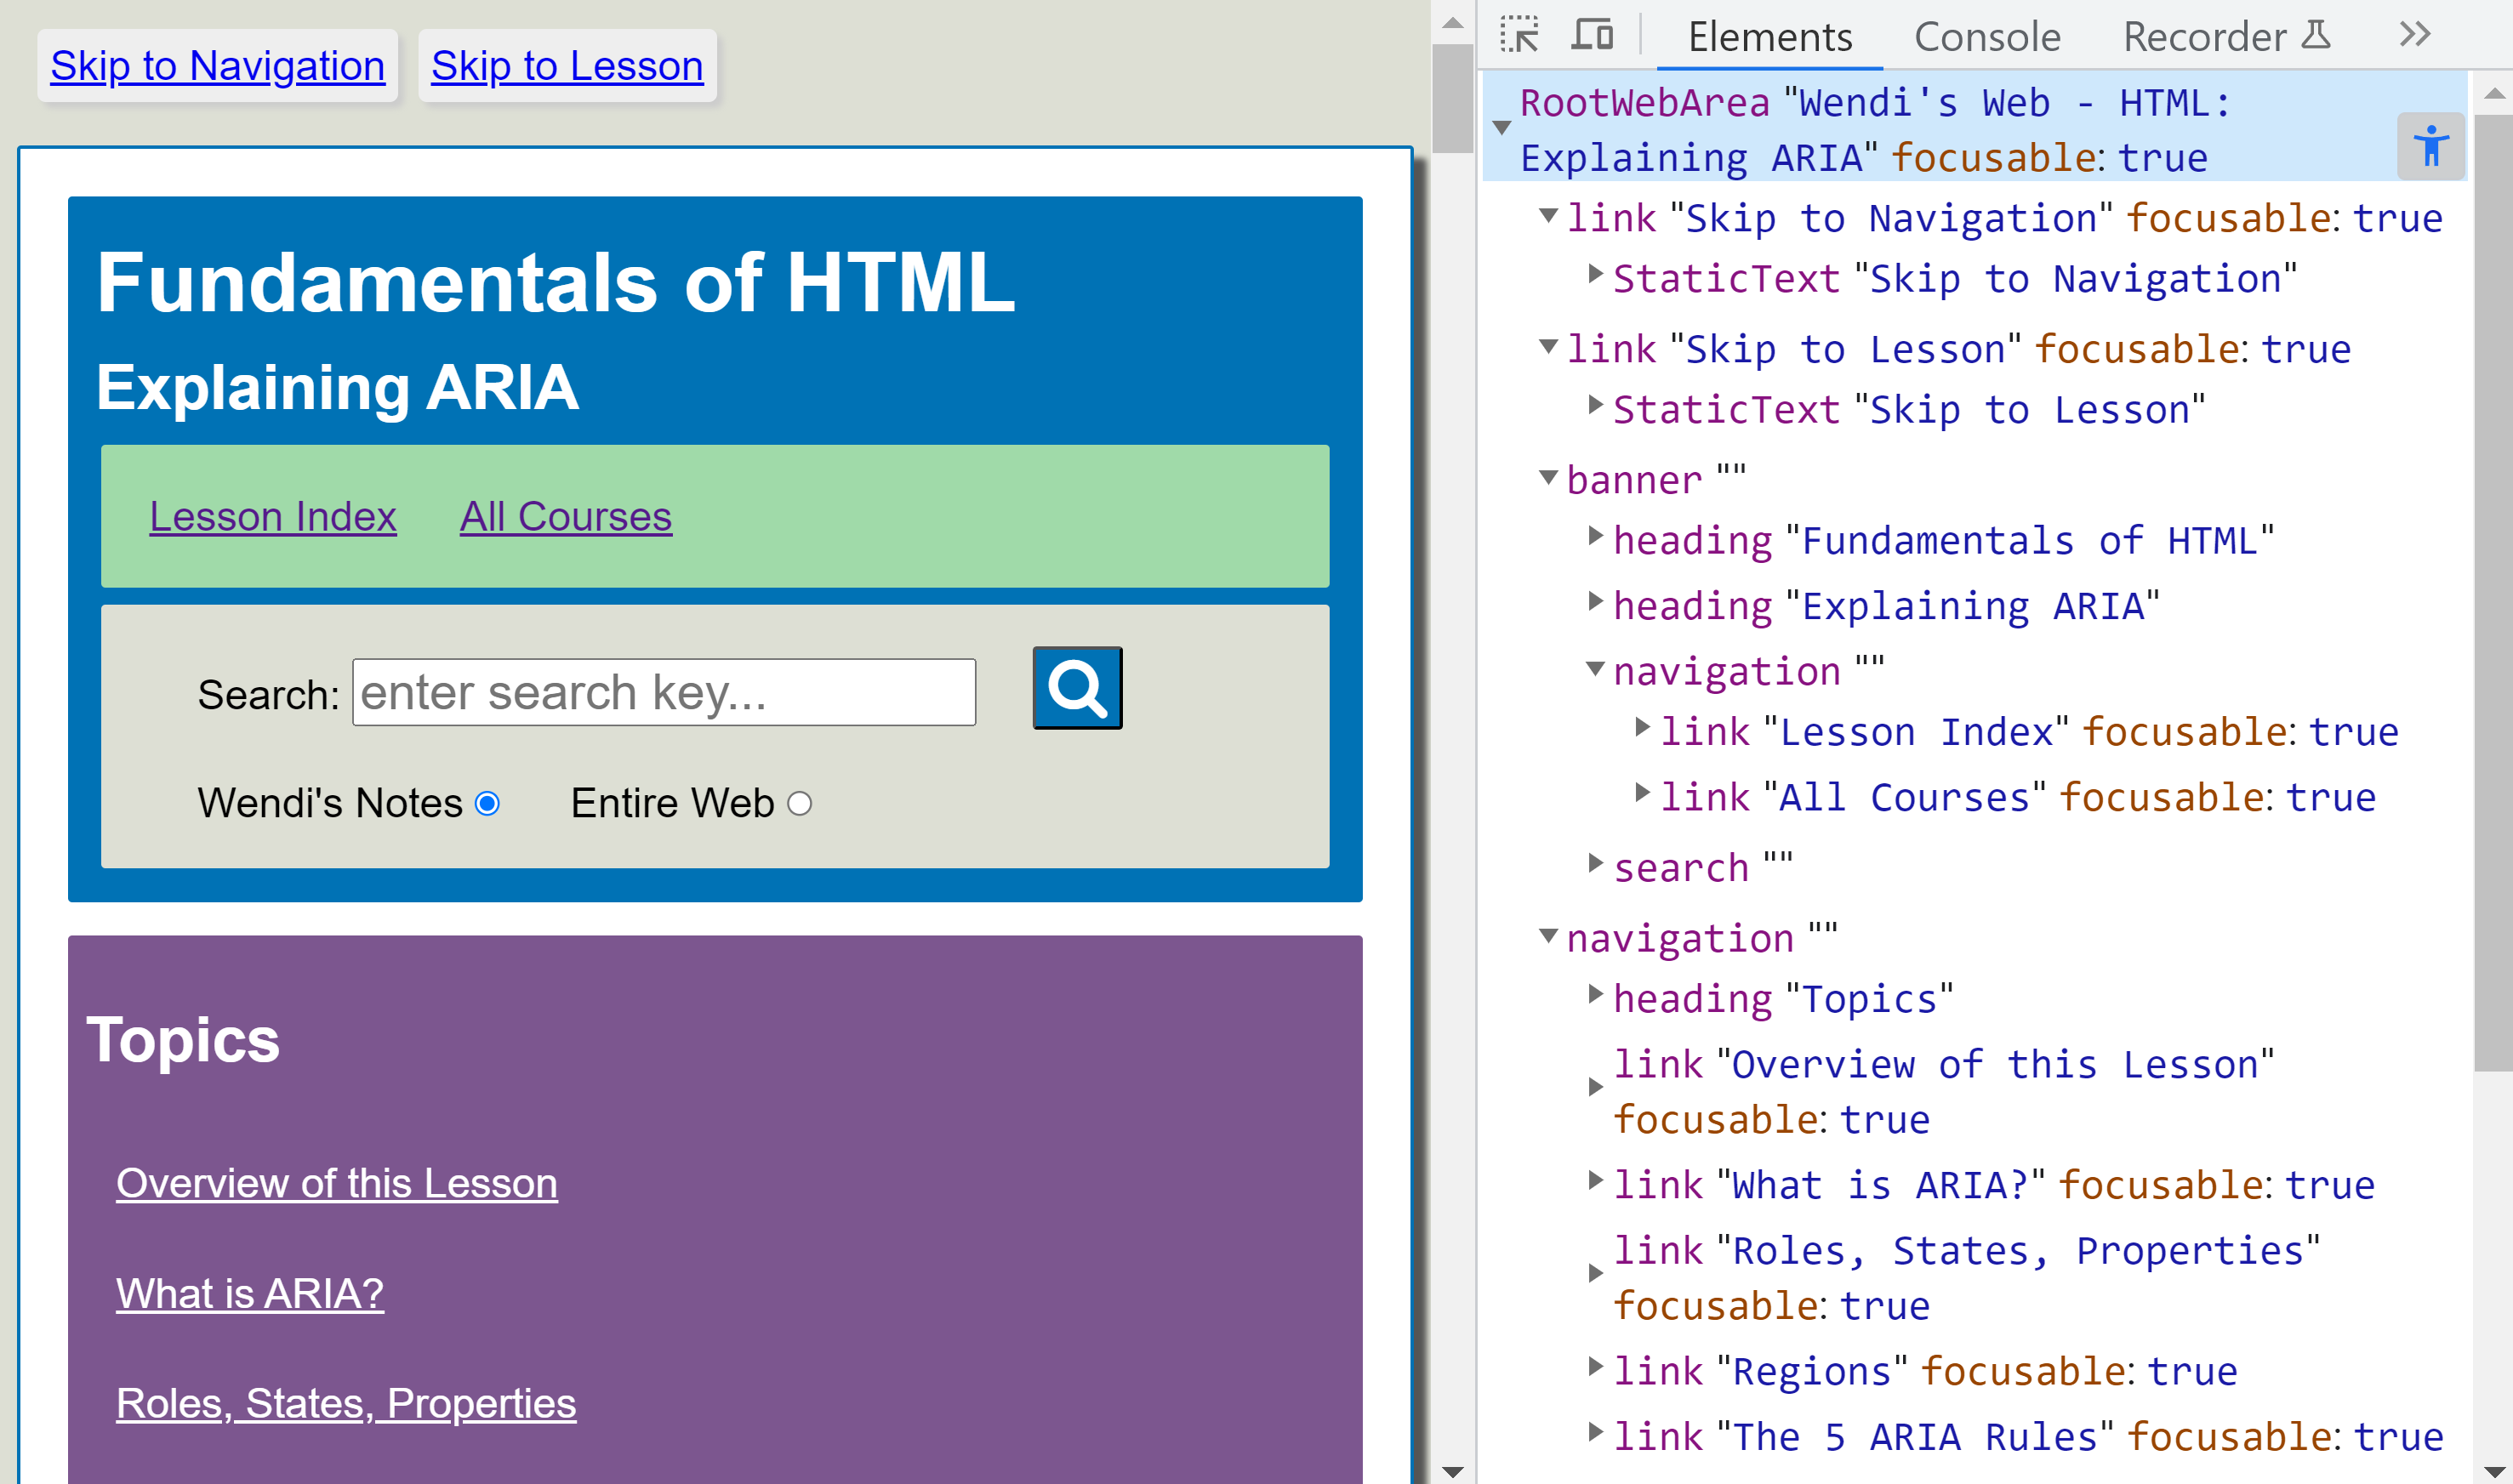Click the page vertical scrollbar thumb

1452,98
